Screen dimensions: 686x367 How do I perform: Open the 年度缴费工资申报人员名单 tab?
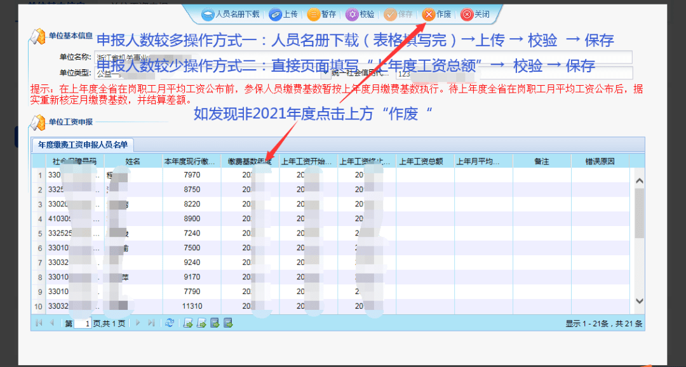[82, 145]
